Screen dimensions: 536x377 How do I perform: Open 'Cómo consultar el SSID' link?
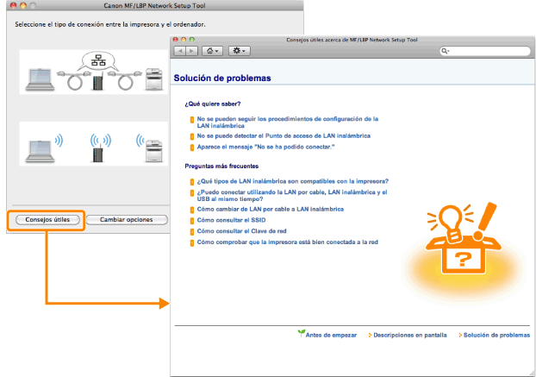pyautogui.click(x=234, y=221)
